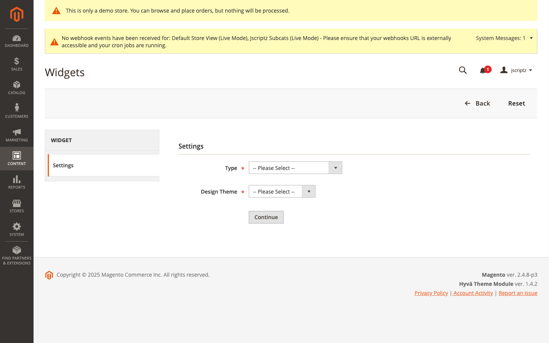The image size is (549, 343).
Task: Click the Magento logo at top left
Action: [16, 14]
